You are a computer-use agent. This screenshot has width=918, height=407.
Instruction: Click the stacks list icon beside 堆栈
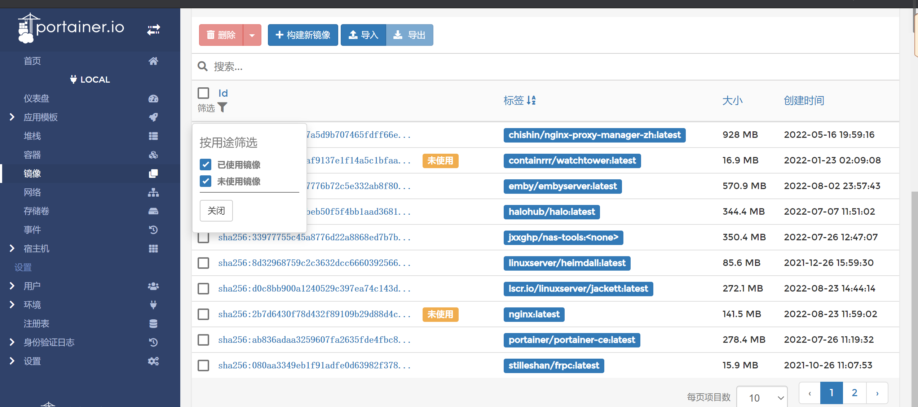(x=153, y=136)
